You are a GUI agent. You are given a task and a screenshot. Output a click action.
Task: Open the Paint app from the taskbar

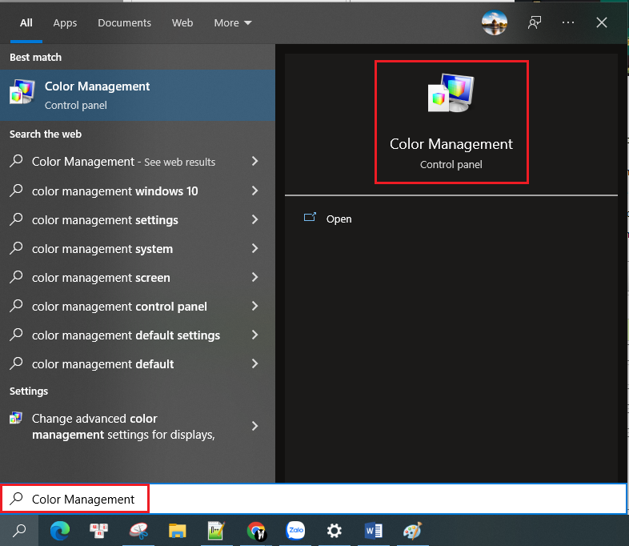412,530
